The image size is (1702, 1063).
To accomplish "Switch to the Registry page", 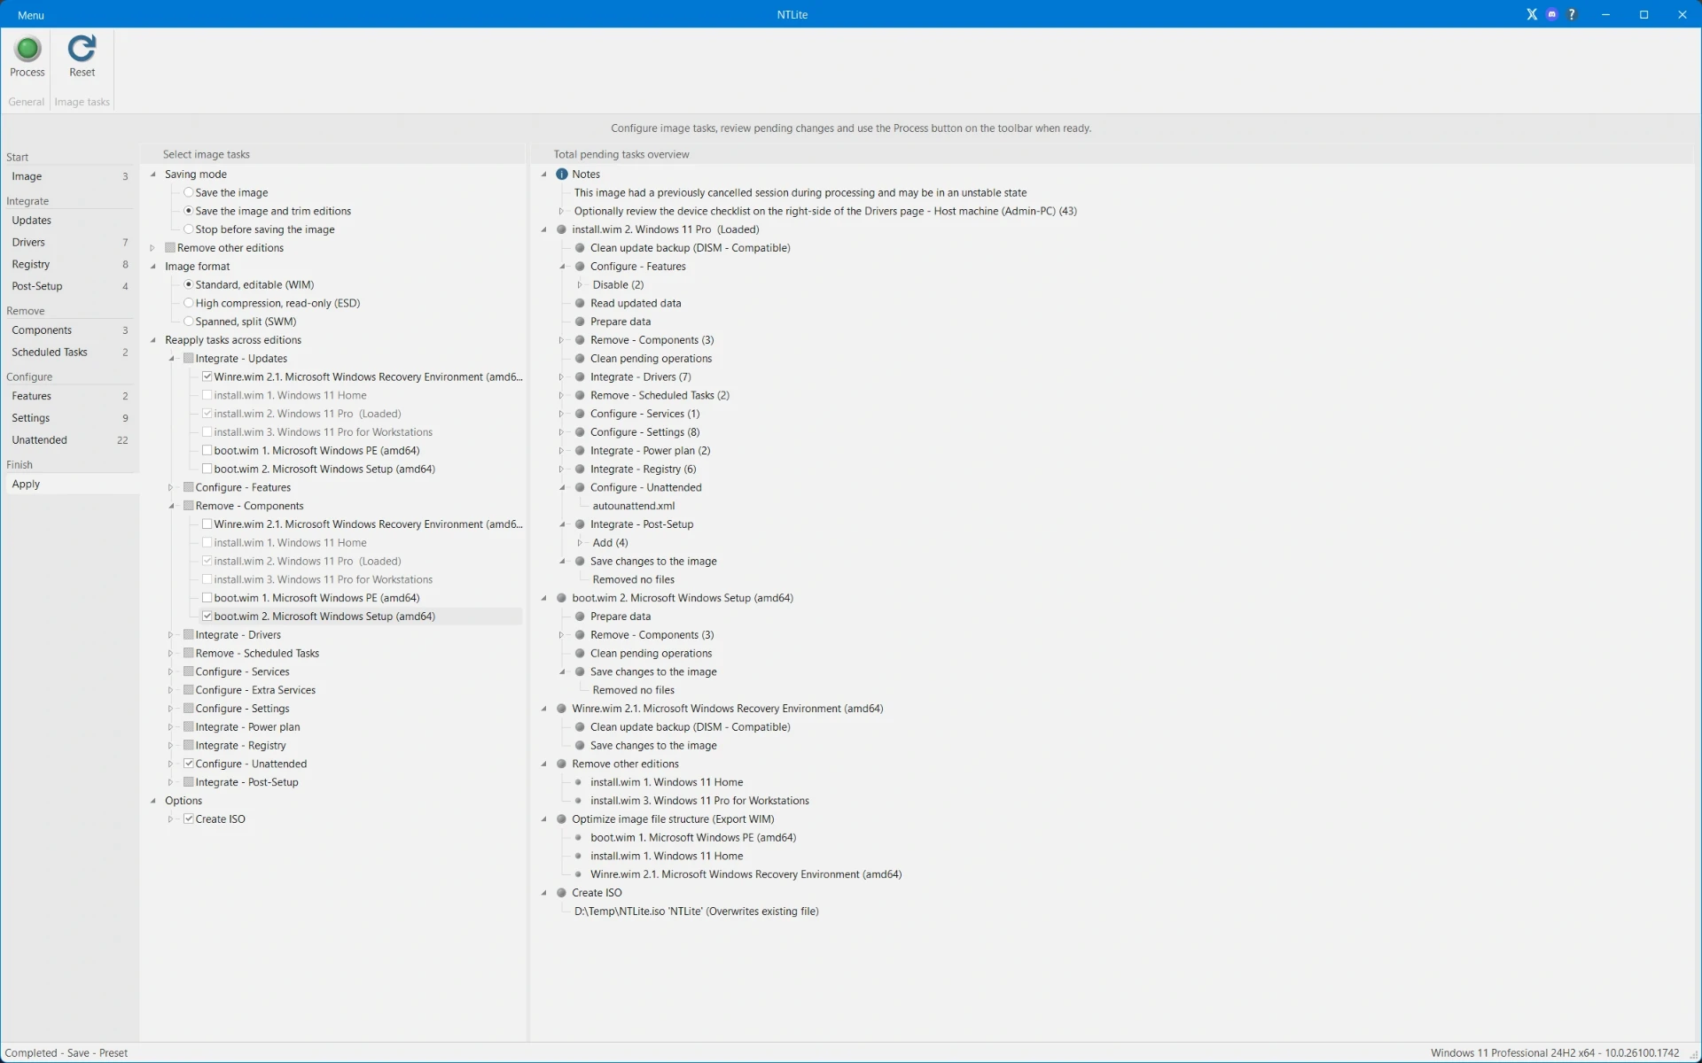I will click(69, 264).
